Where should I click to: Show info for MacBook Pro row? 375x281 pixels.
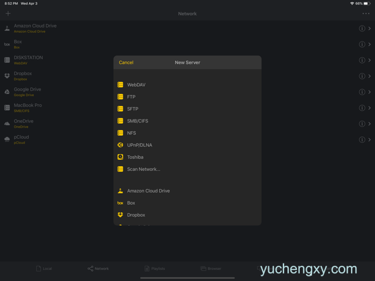362,108
